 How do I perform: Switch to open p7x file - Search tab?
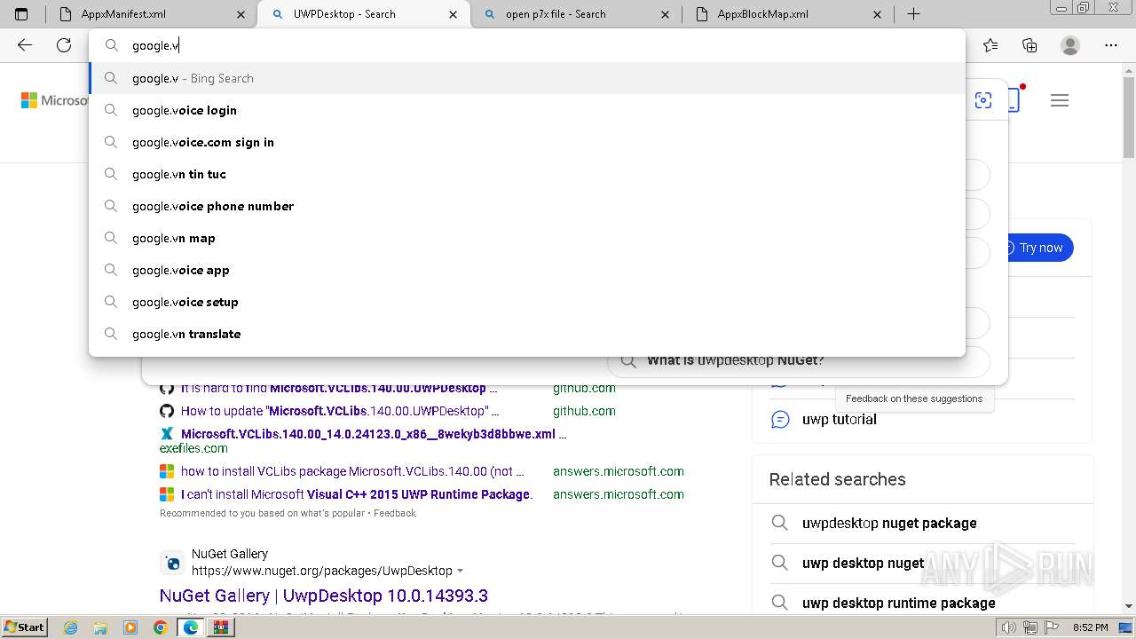575,14
